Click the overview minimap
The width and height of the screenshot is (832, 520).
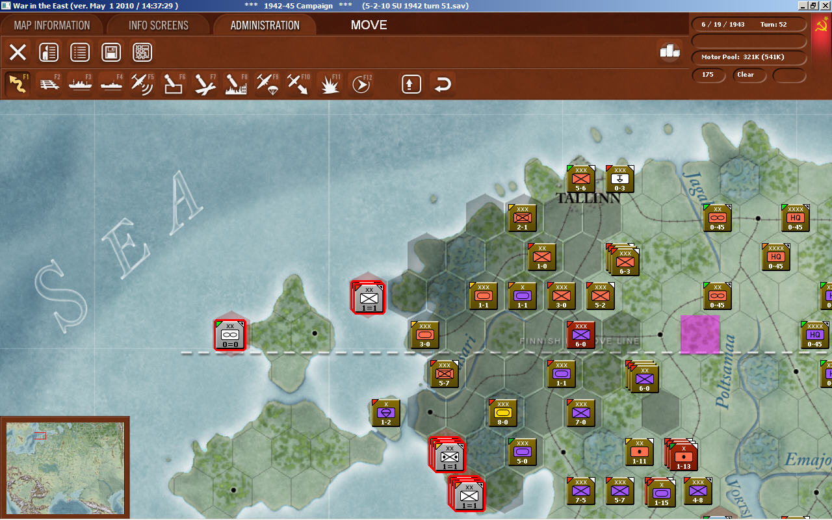coord(65,468)
